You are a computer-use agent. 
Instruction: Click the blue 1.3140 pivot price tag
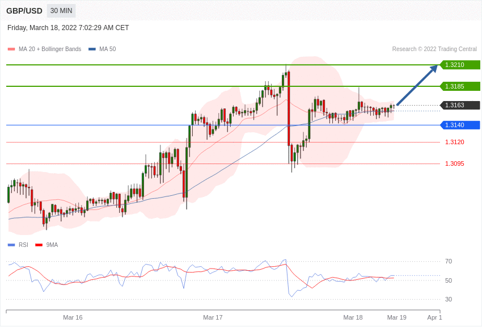(460, 125)
